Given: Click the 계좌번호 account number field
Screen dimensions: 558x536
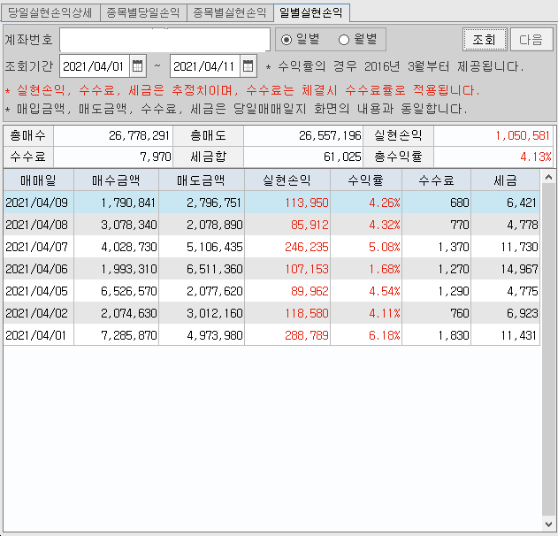Looking at the screenshot, I should tap(164, 40).
